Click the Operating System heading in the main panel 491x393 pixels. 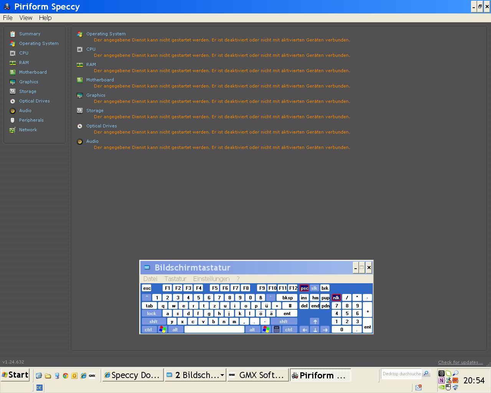click(x=106, y=34)
